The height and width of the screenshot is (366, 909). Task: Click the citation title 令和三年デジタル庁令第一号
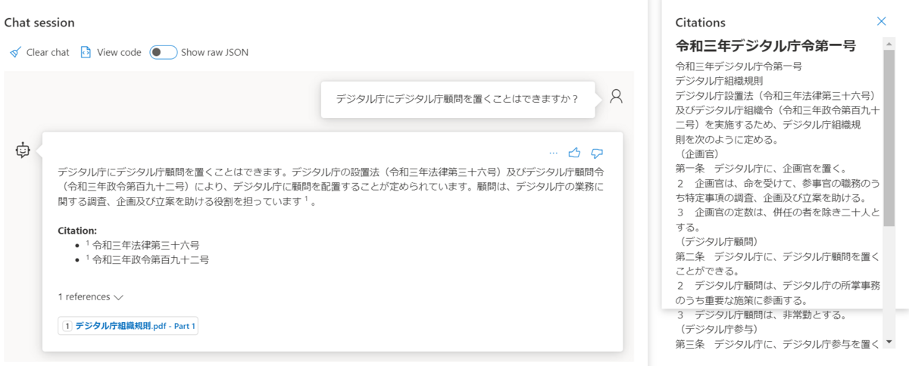(x=766, y=45)
